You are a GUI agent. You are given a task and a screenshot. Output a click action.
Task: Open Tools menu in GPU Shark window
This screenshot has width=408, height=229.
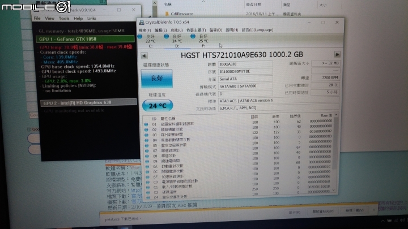pos(64,19)
